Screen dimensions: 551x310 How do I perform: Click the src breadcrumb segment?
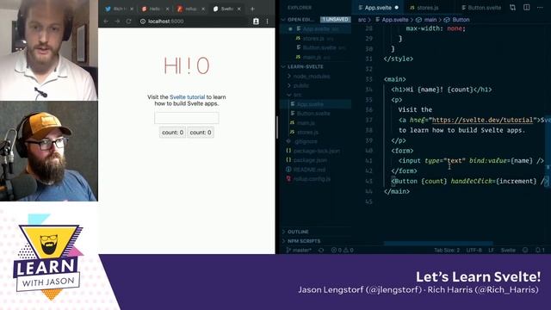(x=362, y=20)
